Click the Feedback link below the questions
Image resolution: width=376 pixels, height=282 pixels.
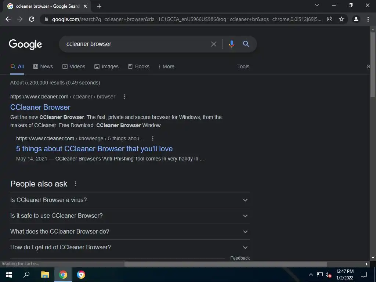[240, 258]
